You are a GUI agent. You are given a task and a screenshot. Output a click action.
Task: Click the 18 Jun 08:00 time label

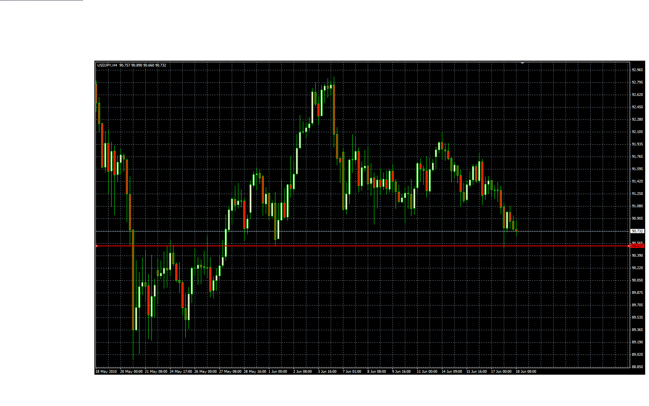tap(526, 372)
